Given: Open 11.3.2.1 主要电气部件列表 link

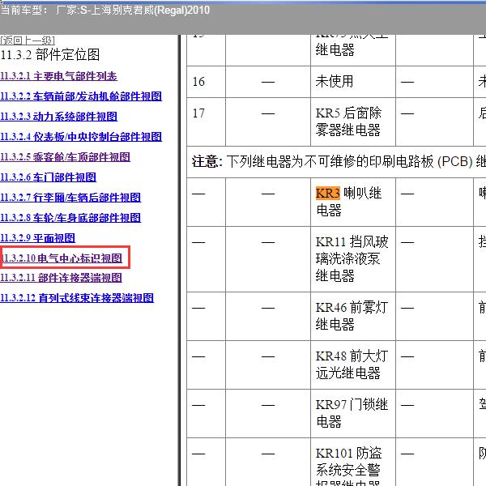Looking at the screenshot, I should click(x=58, y=76).
